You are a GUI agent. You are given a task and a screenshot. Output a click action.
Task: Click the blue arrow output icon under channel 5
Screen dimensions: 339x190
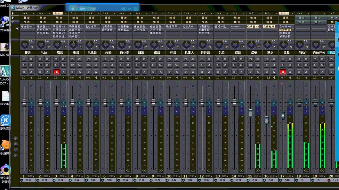pos(86,180)
